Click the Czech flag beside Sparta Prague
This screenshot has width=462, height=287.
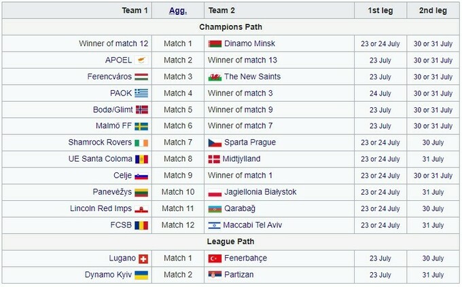pos(215,142)
